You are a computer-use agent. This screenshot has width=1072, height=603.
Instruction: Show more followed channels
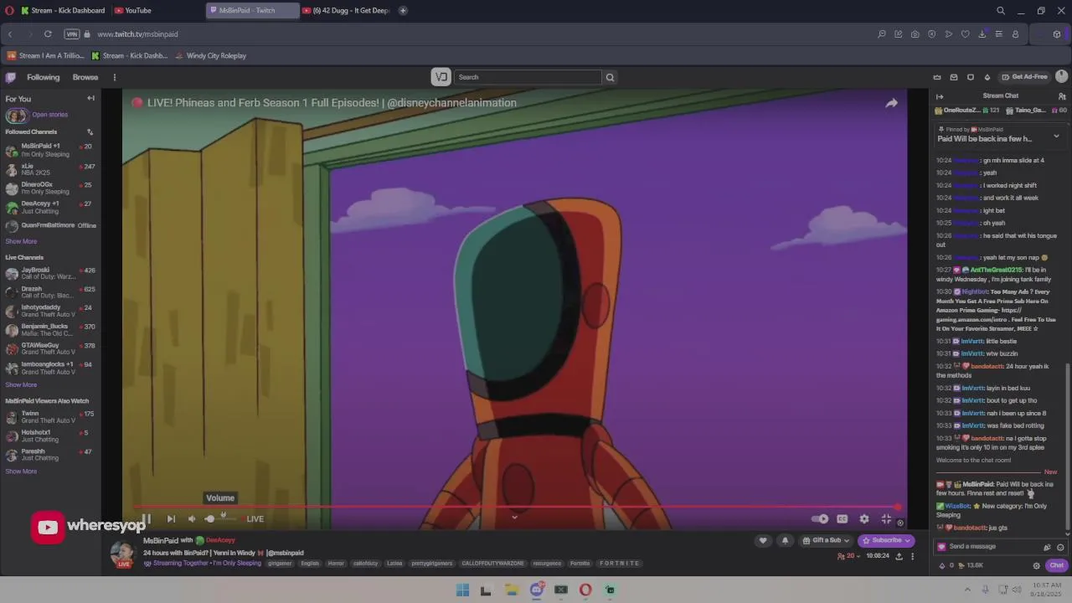click(x=21, y=241)
